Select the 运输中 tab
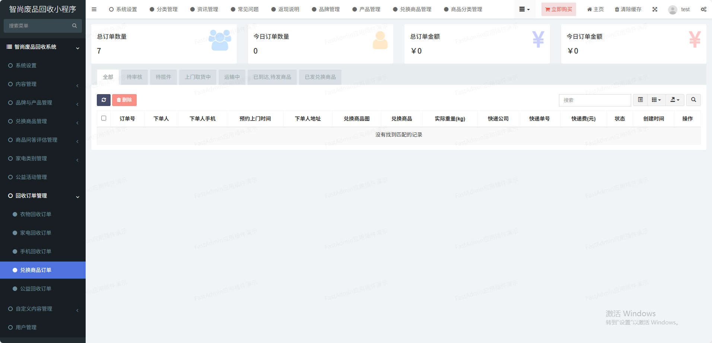The image size is (712, 343). (x=232, y=77)
